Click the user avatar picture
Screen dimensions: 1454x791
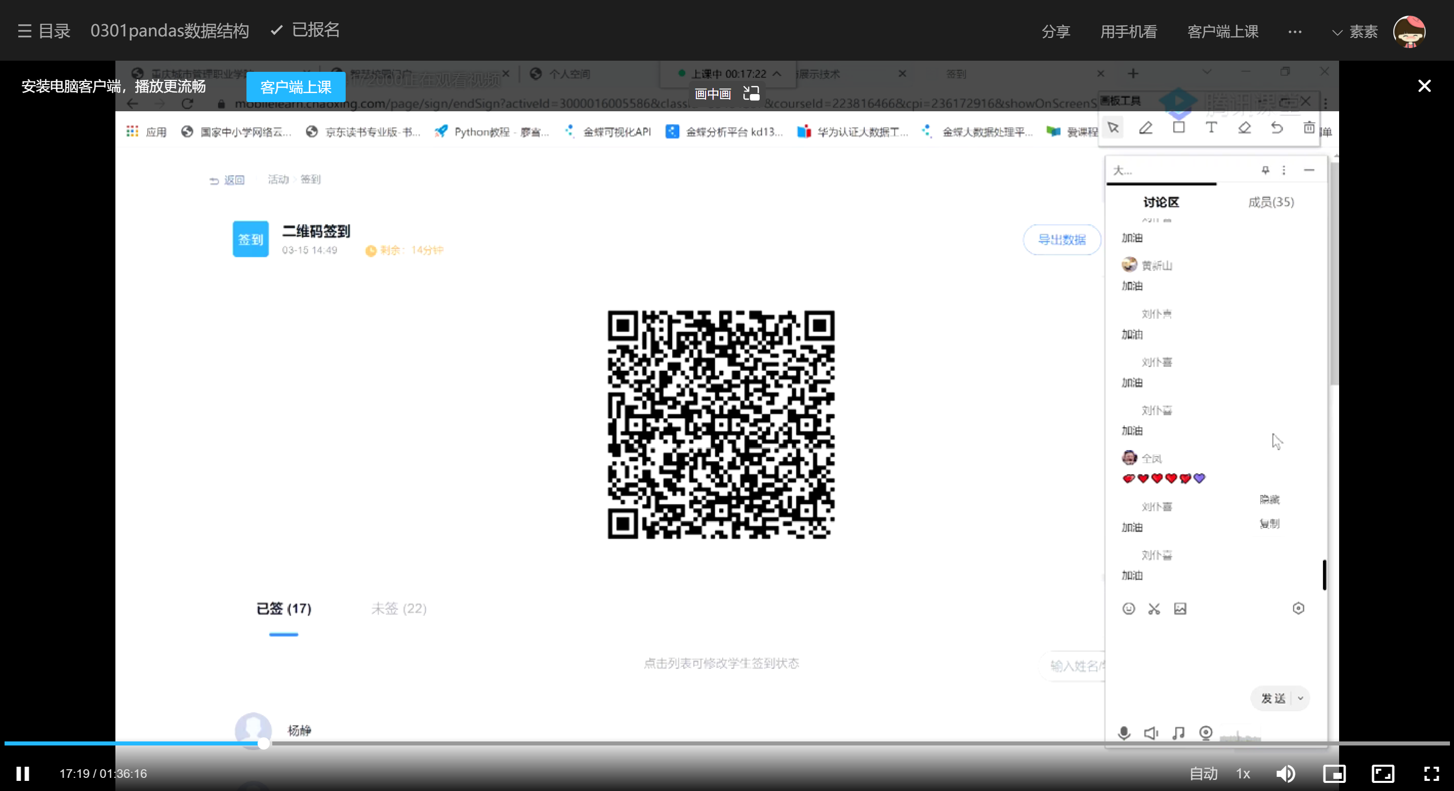pos(1409,31)
